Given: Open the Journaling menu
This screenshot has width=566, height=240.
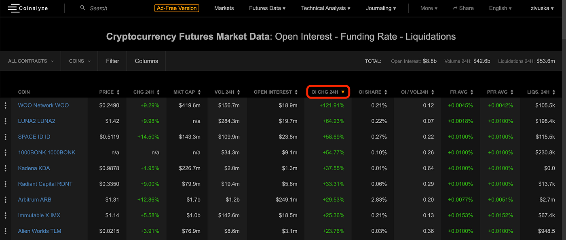Looking at the screenshot, I should pyautogui.click(x=381, y=8).
